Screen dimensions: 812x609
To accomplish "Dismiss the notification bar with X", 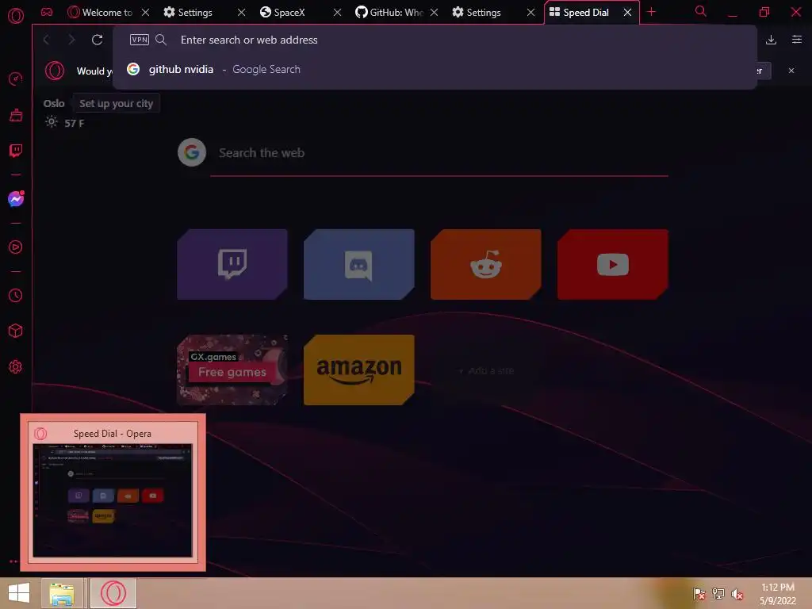I will pos(791,71).
